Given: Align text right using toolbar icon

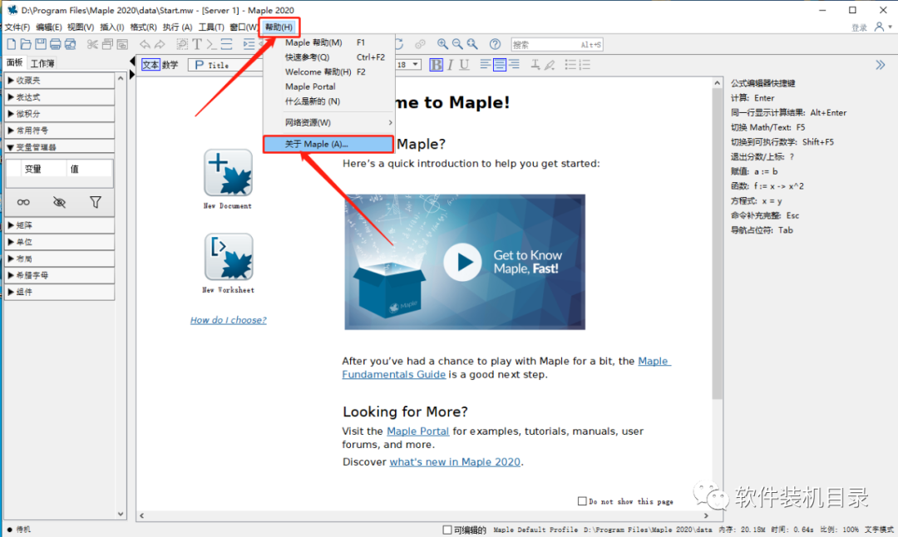Looking at the screenshot, I should click(x=514, y=65).
